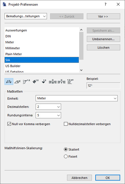Enable Nulldezimalstellen verbergen checkbox

(66, 124)
